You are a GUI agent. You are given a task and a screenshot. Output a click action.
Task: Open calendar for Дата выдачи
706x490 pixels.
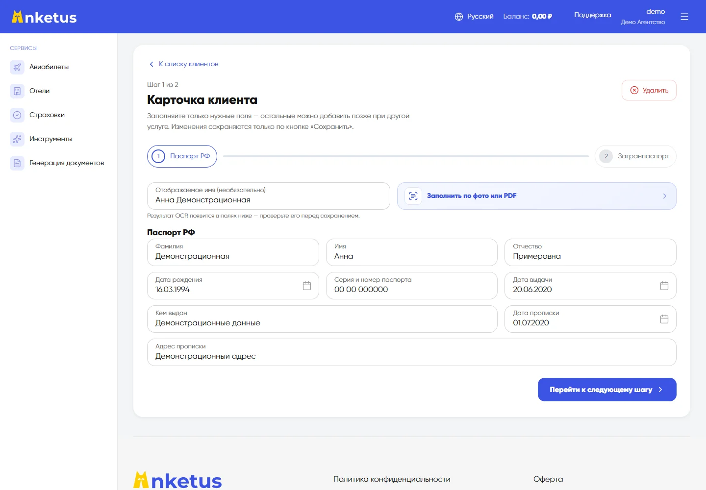point(664,286)
